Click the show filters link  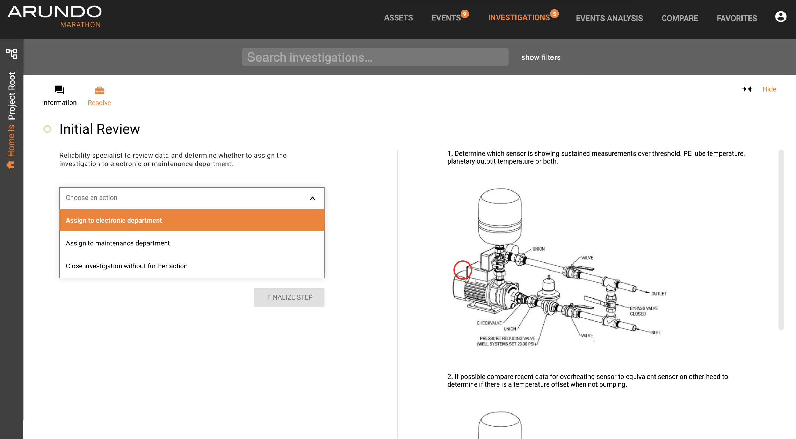tap(541, 57)
